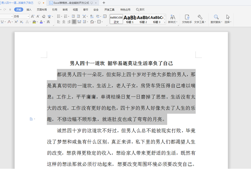Apply the 标题 1 heading style
The width and height of the screenshot is (251, 170).
tap(130, 19)
